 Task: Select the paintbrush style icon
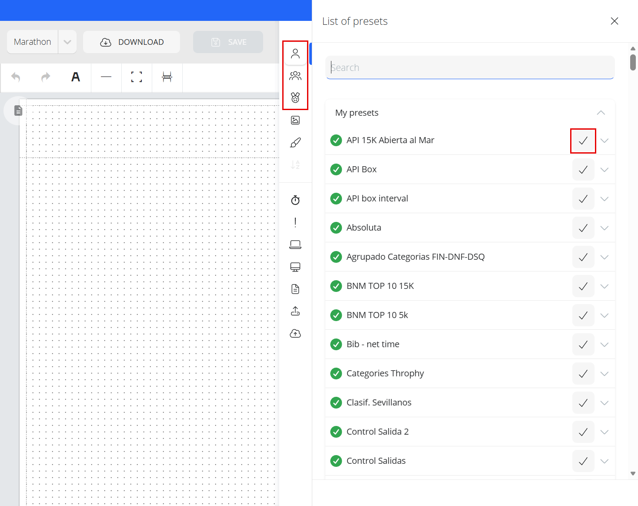point(295,142)
